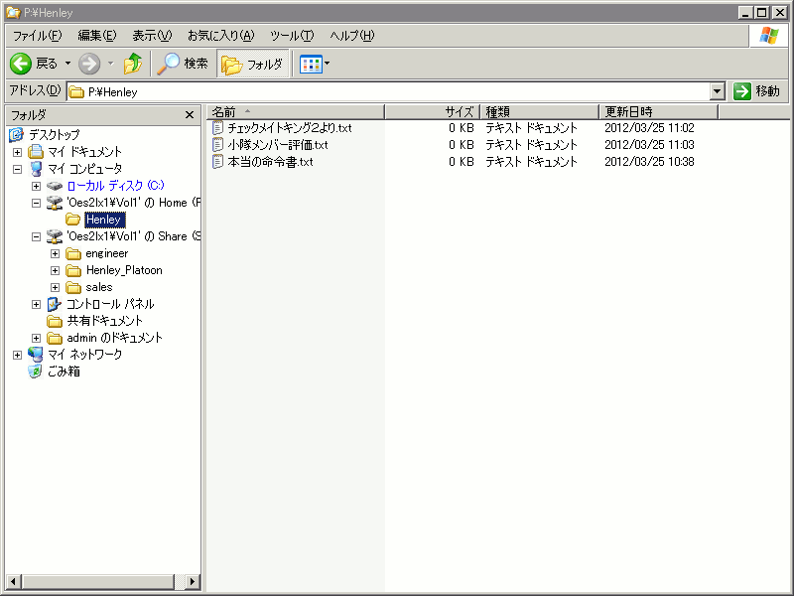The image size is (794, 596).
Task: Click the green Back arrow button
Action: (21, 64)
